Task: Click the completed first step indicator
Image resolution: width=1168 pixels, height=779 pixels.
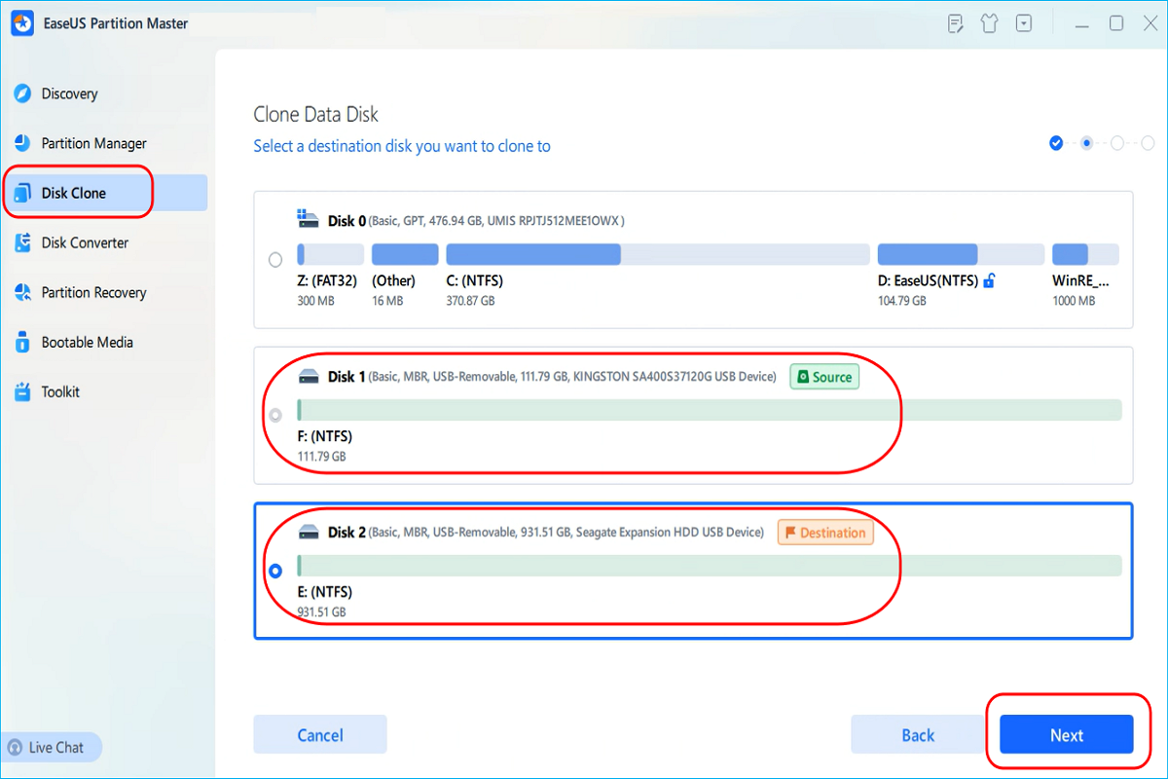Action: pos(1056,143)
